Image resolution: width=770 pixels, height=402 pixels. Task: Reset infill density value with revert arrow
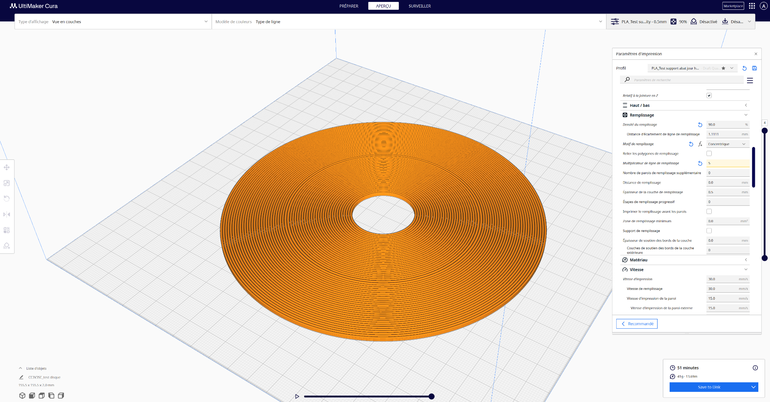click(700, 125)
